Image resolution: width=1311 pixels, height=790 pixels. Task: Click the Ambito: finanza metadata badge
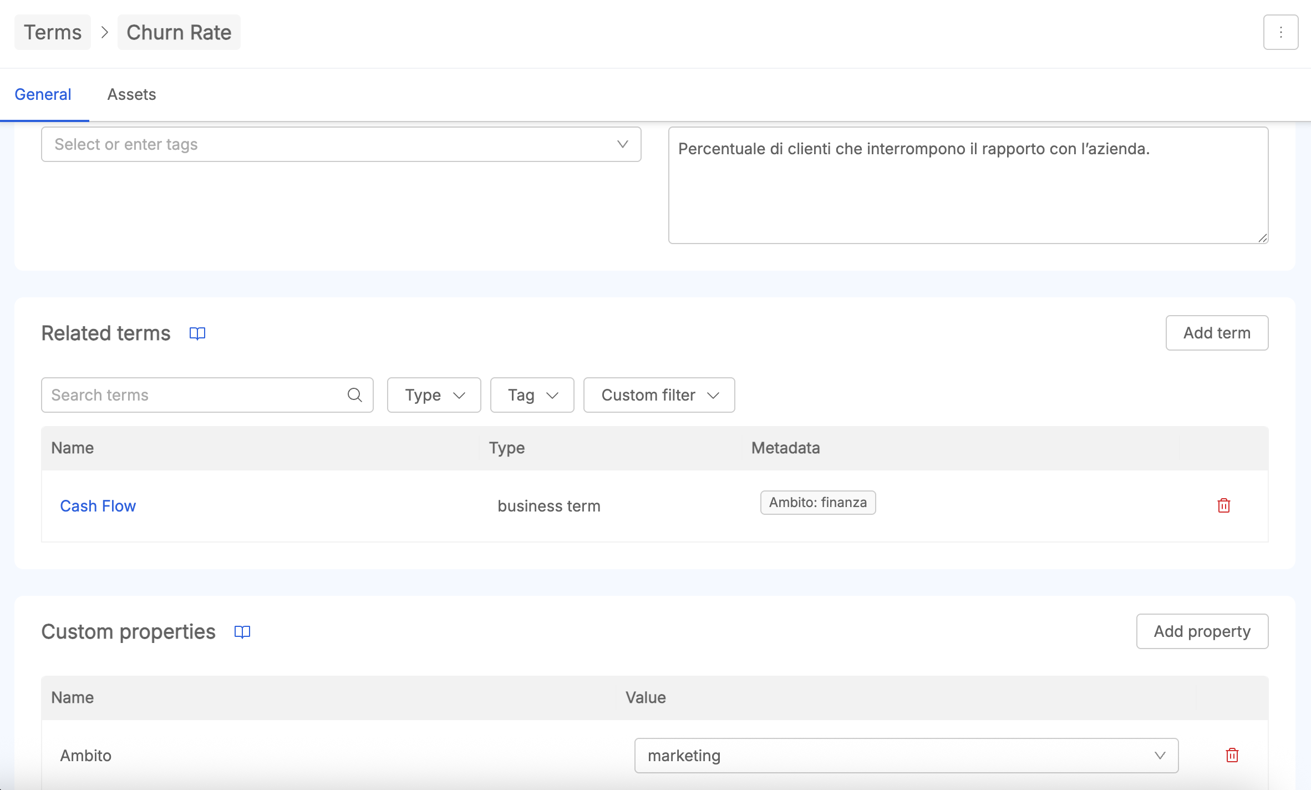click(x=818, y=503)
